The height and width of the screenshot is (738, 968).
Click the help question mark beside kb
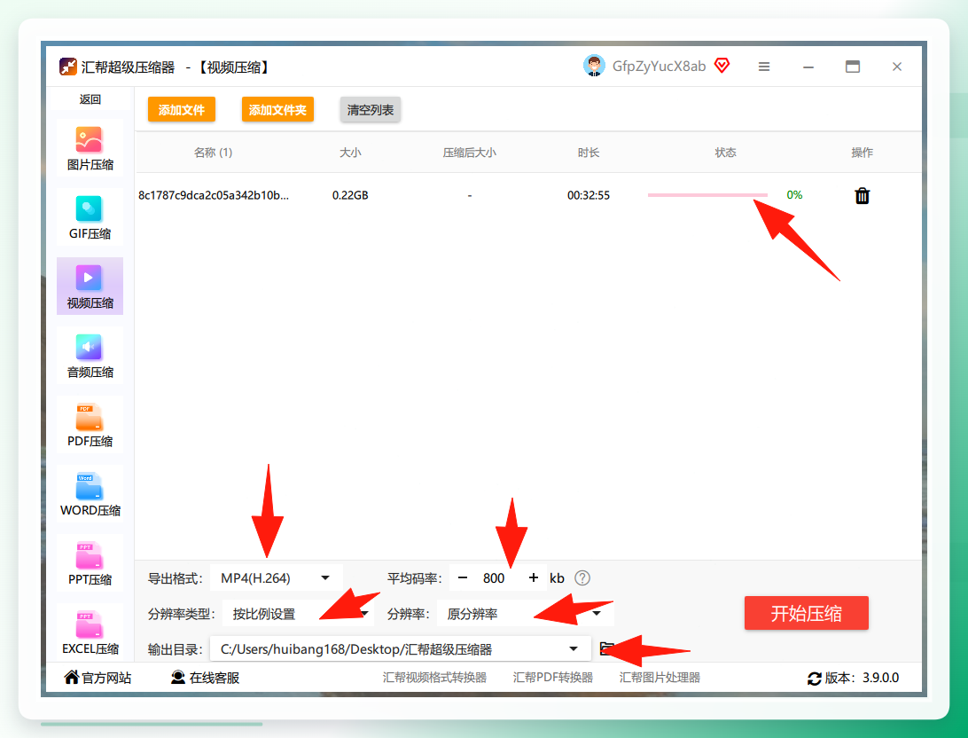582,578
